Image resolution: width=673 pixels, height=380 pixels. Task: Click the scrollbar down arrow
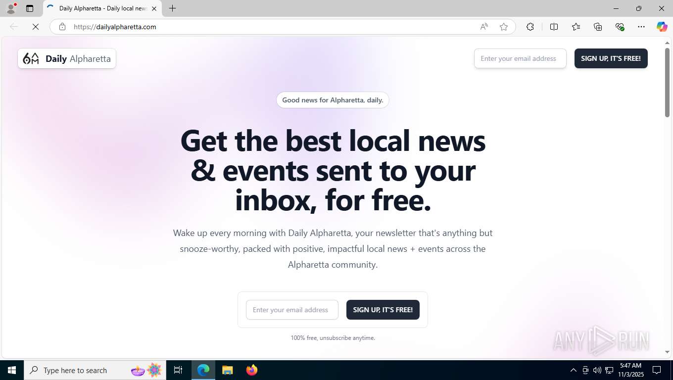pos(667,352)
